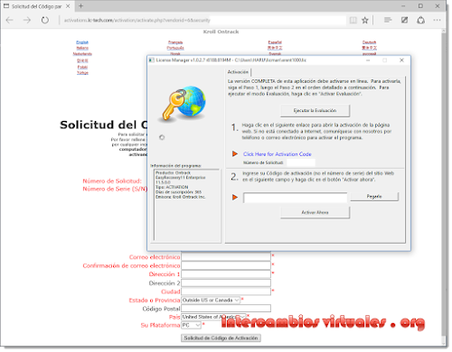Open the Estado o Provincia dropdown

pyautogui.click(x=211, y=300)
